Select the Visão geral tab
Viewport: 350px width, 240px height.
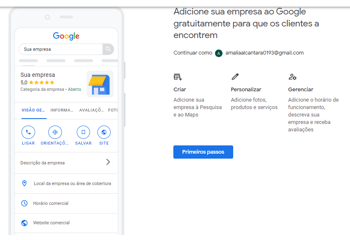[33, 110]
